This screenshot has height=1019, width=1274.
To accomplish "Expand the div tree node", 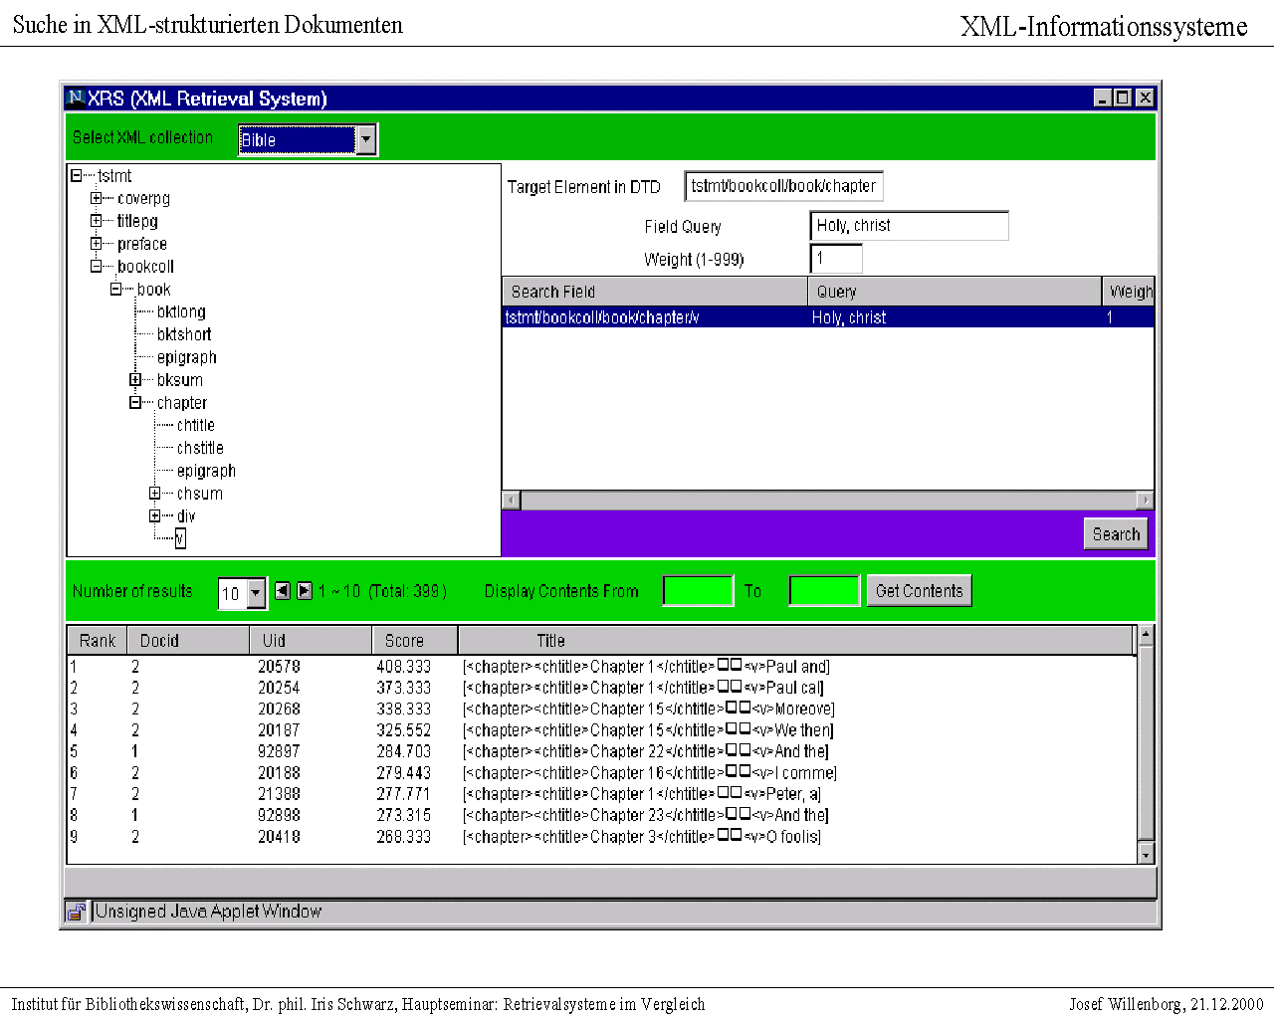I will click(155, 516).
